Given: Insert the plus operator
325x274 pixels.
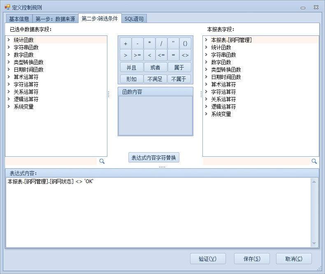Looking at the screenshot, I should pos(125,44).
